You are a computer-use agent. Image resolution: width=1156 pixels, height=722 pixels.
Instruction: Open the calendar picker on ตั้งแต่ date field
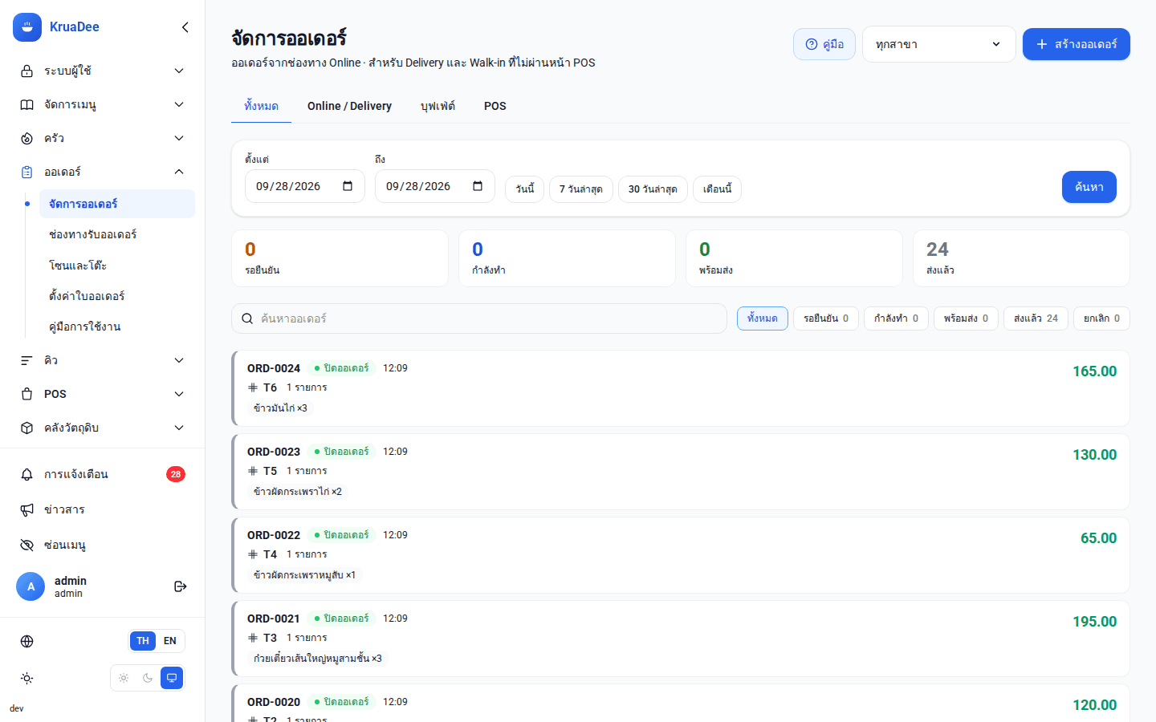pos(348,186)
